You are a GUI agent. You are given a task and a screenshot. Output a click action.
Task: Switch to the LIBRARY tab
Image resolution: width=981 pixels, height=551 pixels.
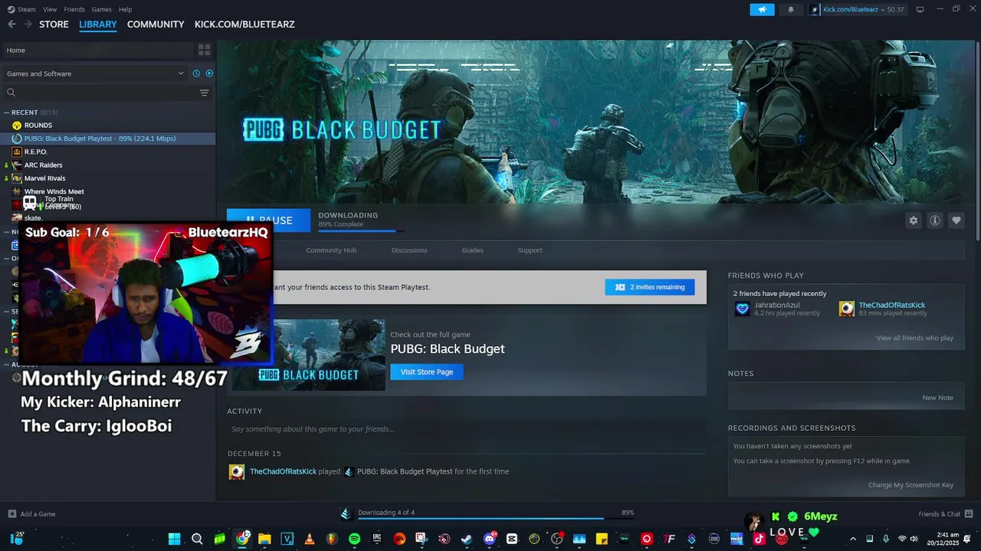pyautogui.click(x=98, y=24)
